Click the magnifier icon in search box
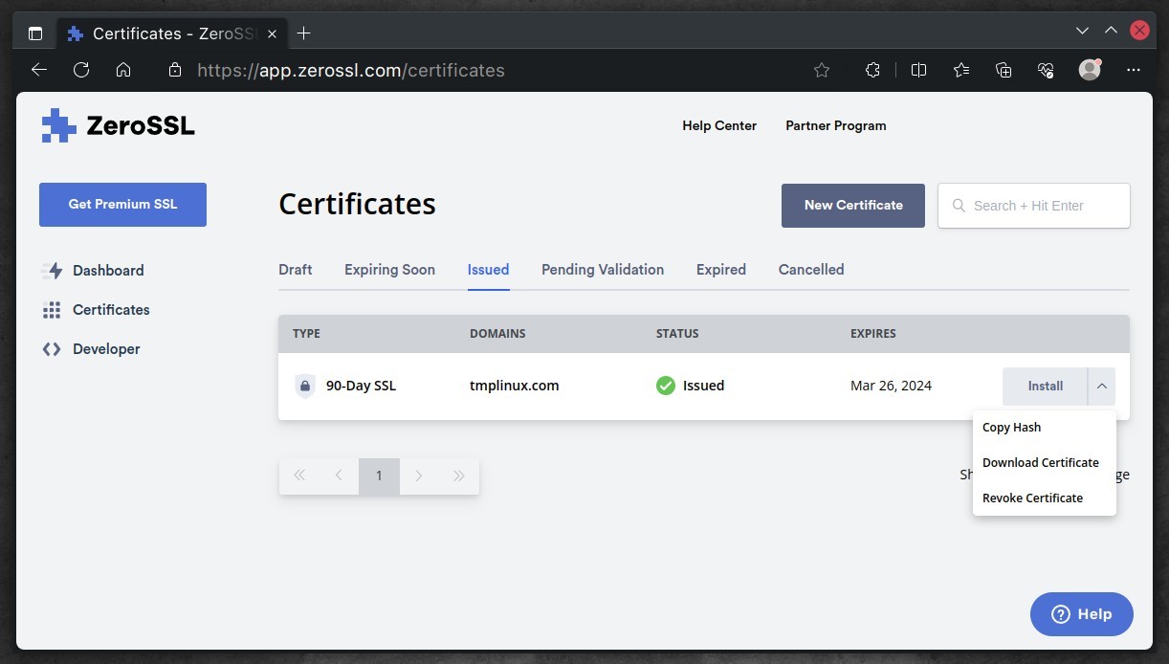Screen dimensions: 1169x664 click(x=959, y=206)
